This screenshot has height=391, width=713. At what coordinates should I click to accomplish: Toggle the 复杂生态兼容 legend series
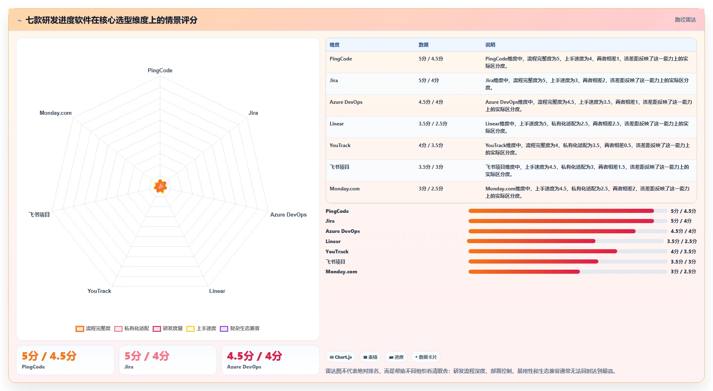pos(240,328)
